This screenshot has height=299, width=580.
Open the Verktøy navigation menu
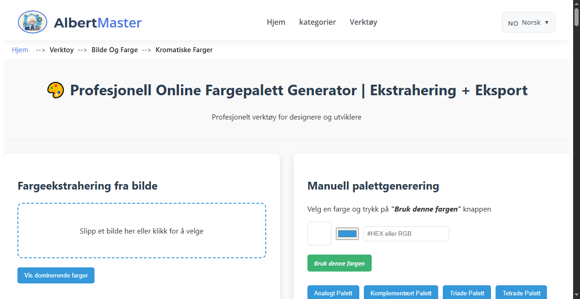coord(363,22)
